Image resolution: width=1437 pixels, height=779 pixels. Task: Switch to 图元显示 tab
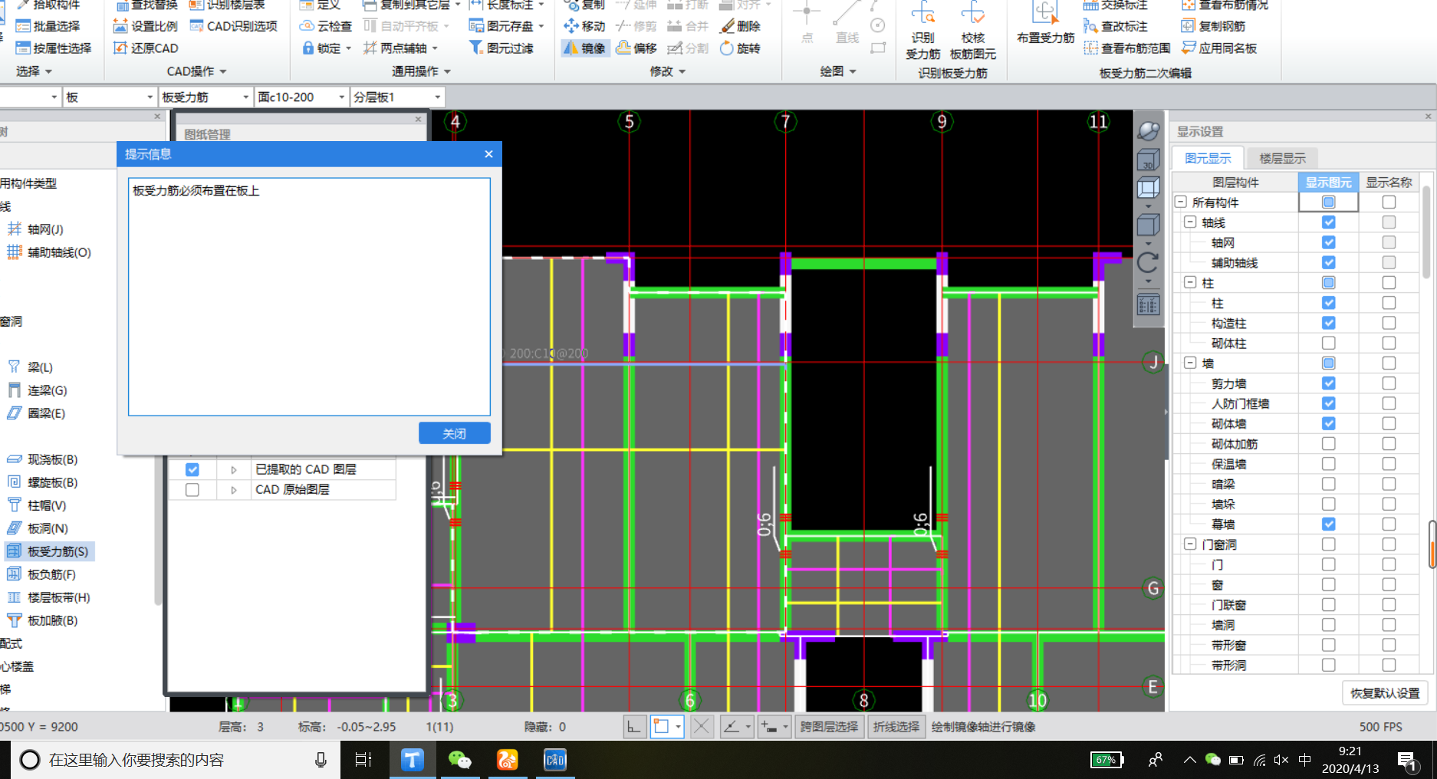click(1208, 158)
